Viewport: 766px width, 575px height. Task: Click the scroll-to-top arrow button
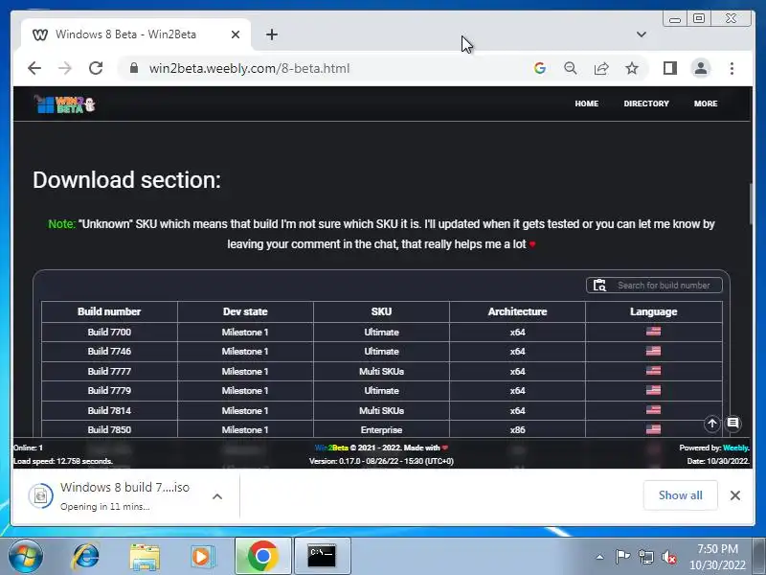(711, 424)
